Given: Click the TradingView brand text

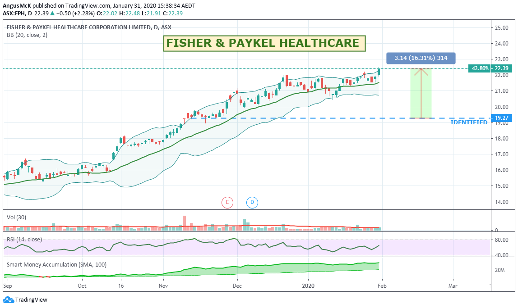Looking at the screenshot, I should point(32,300).
